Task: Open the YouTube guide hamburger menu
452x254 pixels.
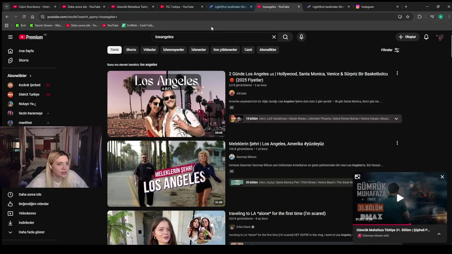Action: (10, 37)
